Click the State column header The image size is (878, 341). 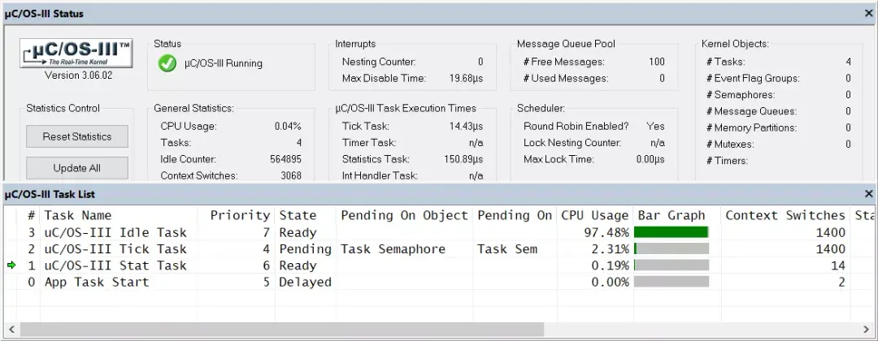[298, 215]
